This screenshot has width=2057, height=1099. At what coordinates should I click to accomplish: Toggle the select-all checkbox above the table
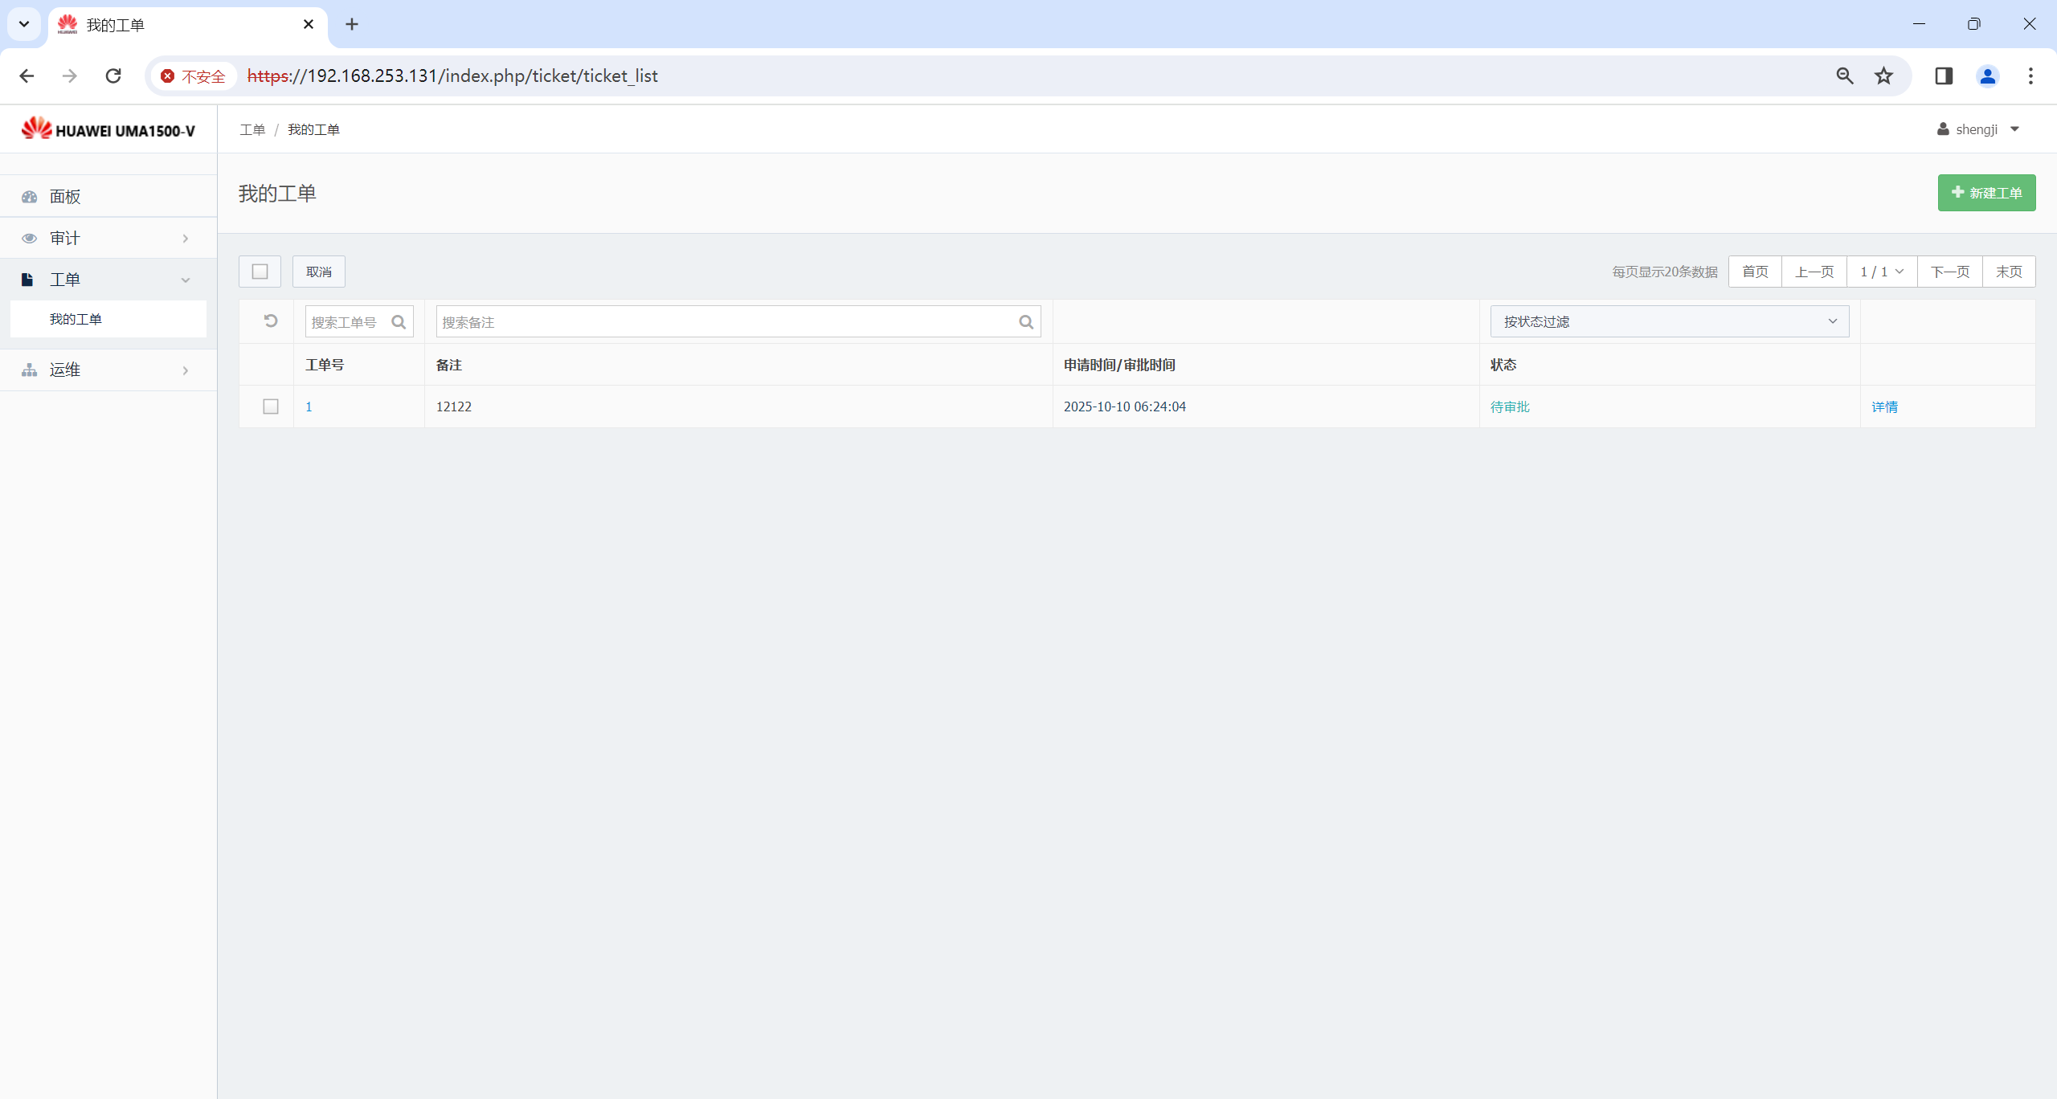pyautogui.click(x=260, y=272)
